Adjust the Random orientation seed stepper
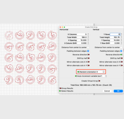 (x=104, y=72)
